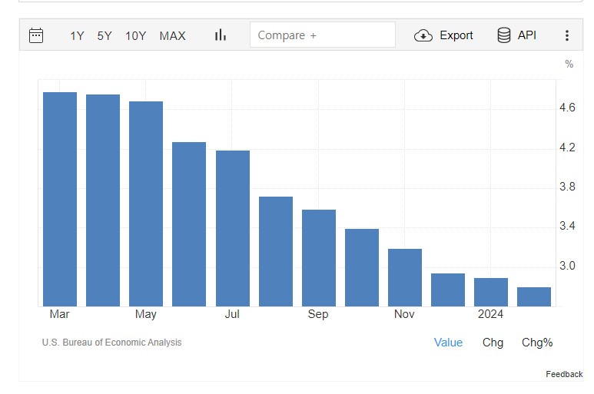The image size is (594, 394).
Task: Click the 4.2 y-axis value
Action: [567, 147]
